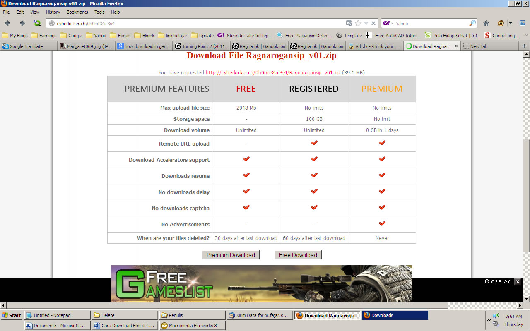Open Free Plagiarism Detec... bookmark
The width and height of the screenshot is (530, 331).
[x=304, y=36]
